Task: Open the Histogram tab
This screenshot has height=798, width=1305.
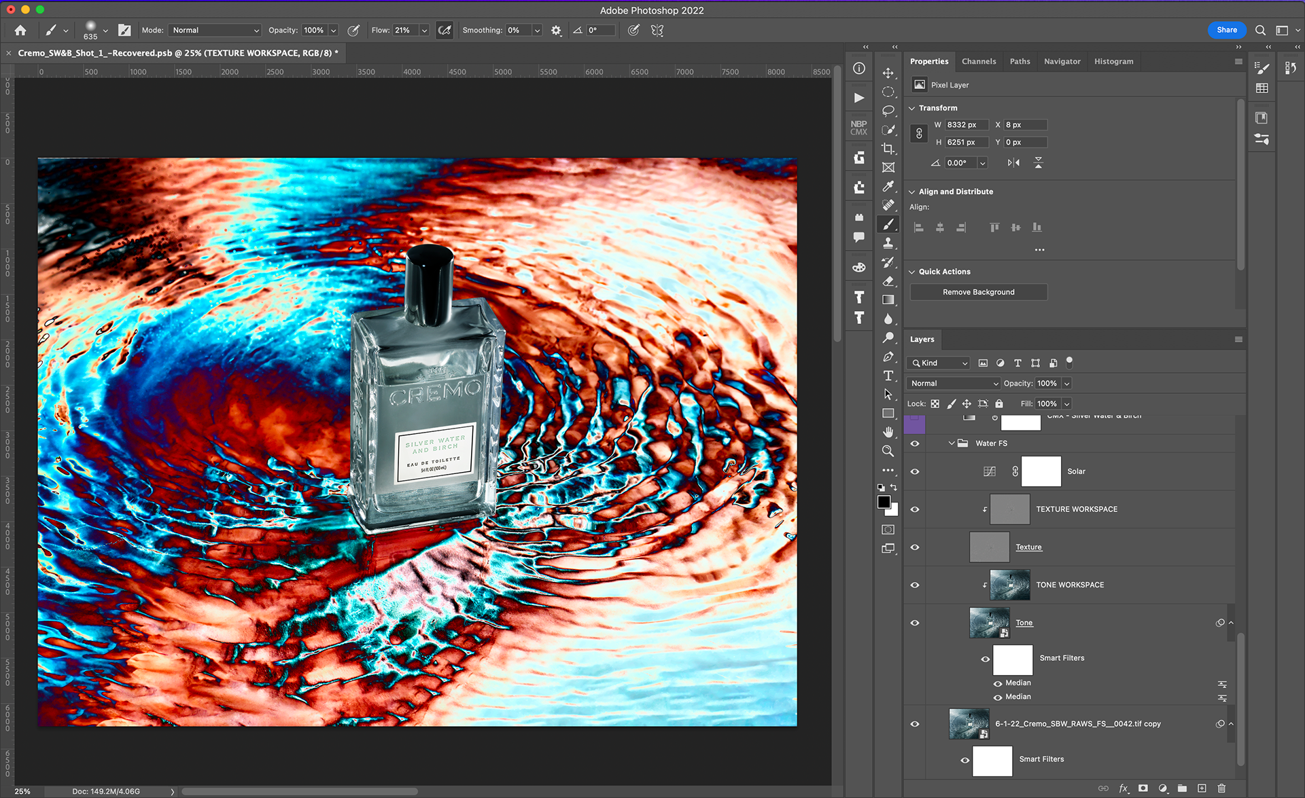Action: pos(1113,61)
